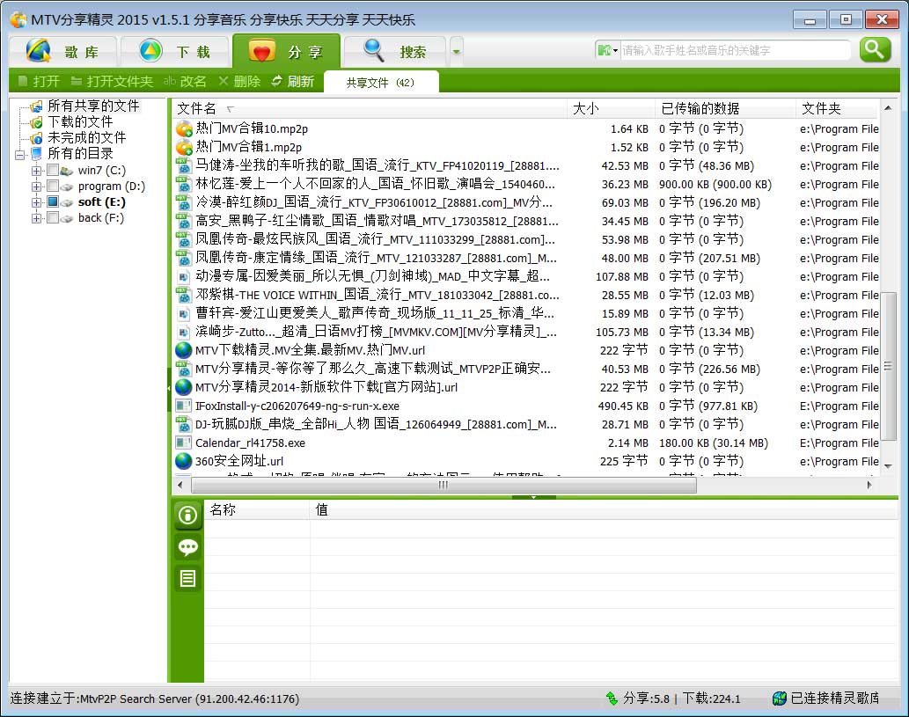Click the search keyword input field
909x717 pixels.
click(x=730, y=51)
